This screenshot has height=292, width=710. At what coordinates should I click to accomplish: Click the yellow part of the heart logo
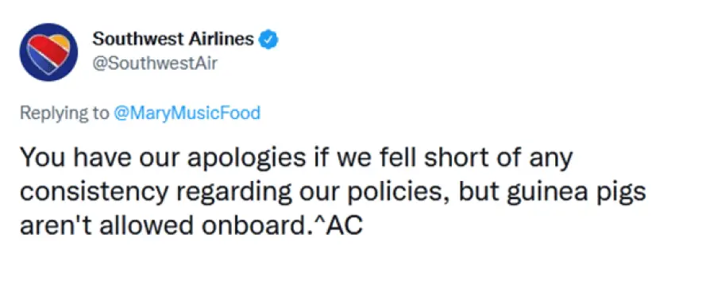[60, 44]
